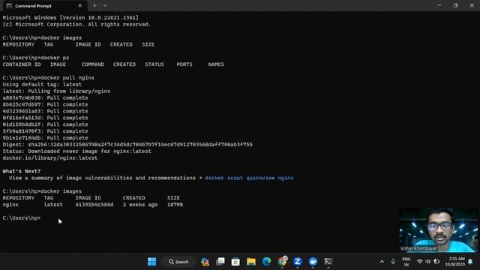
Task: Click the last C:\Users\hp> prompt
Action: coord(22,218)
